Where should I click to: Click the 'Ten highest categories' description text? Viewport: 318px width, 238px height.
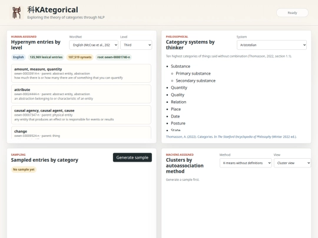pyautogui.click(x=228, y=56)
